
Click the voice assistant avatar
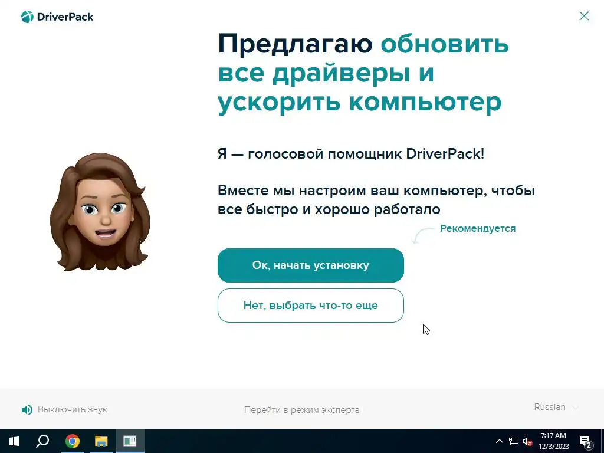(x=100, y=212)
